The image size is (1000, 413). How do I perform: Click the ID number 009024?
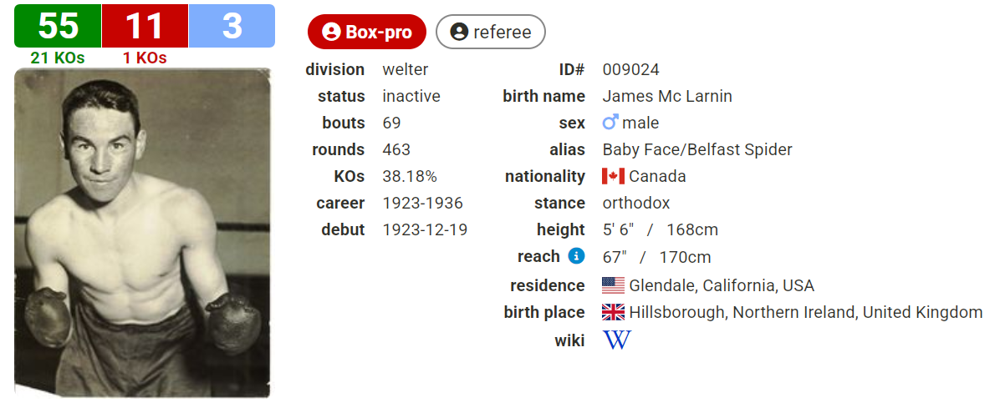pos(630,69)
